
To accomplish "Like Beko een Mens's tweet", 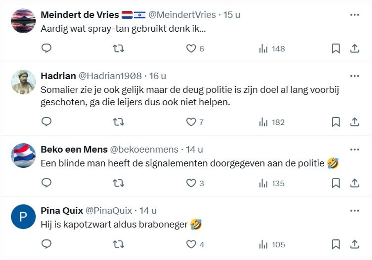I will [192, 183].
